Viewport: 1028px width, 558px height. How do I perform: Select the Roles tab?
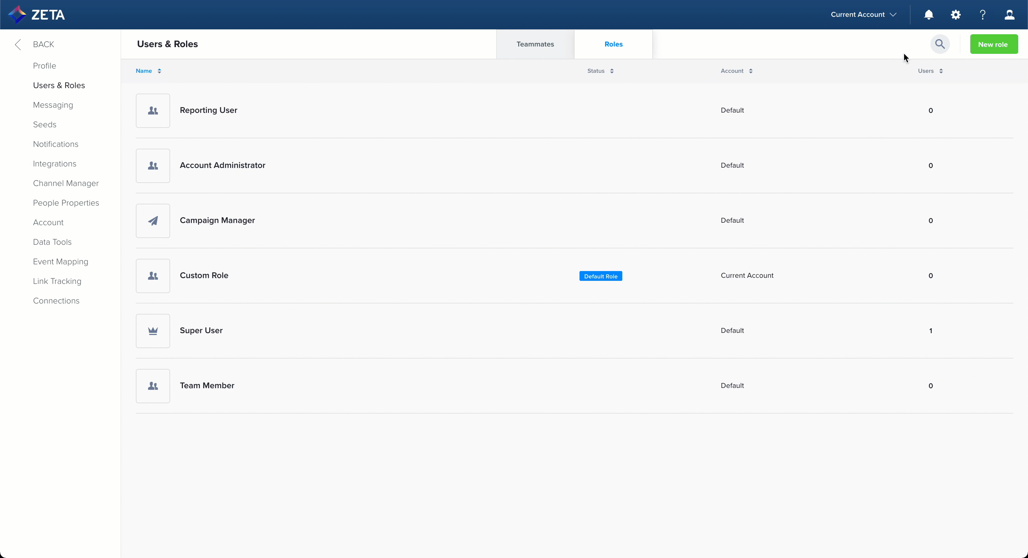613,44
